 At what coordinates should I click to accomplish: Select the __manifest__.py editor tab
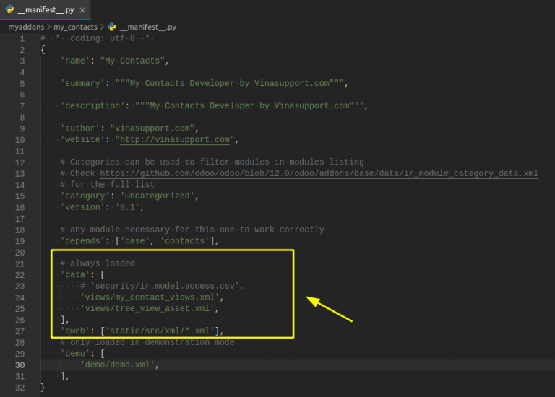click(46, 10)
